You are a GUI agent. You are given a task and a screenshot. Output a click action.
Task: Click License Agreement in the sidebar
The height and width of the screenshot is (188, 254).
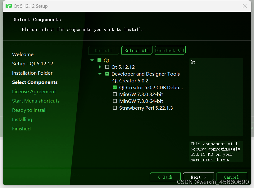click(34, 91)
